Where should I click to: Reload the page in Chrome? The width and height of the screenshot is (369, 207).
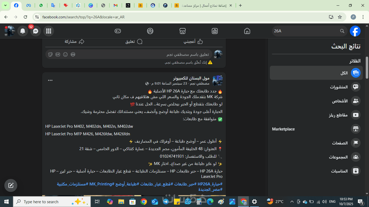(x=25, y=17)
